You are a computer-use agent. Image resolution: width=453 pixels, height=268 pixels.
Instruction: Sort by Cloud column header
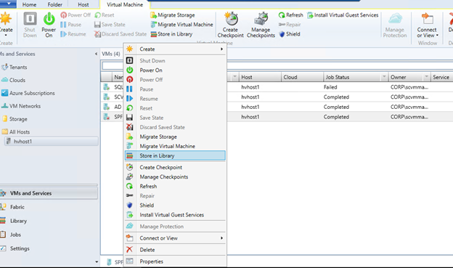(302, 77)
